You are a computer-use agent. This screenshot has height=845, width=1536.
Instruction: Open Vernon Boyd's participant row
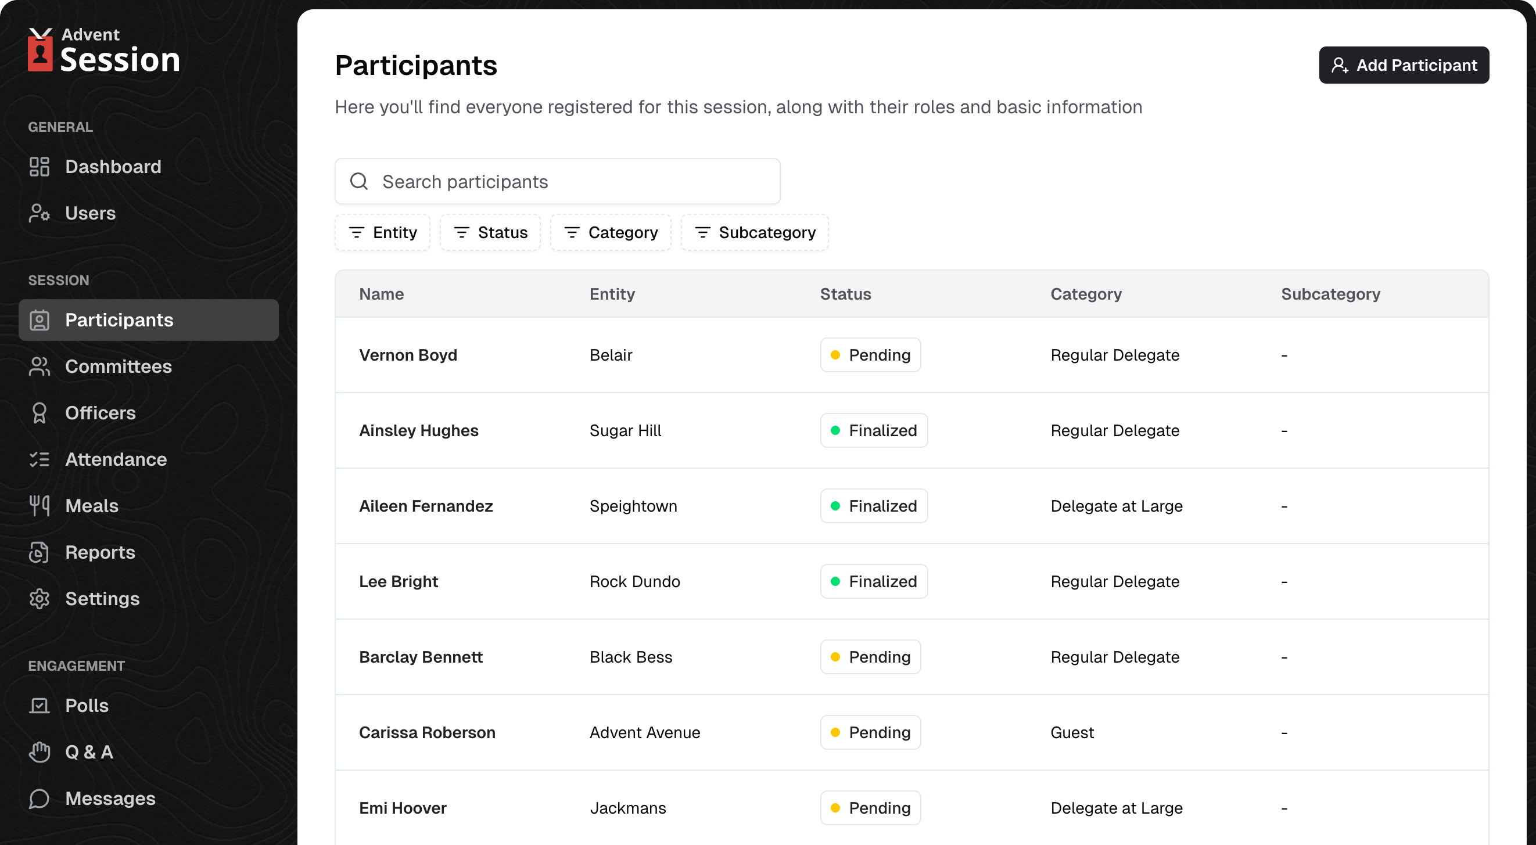click(408, 355)
